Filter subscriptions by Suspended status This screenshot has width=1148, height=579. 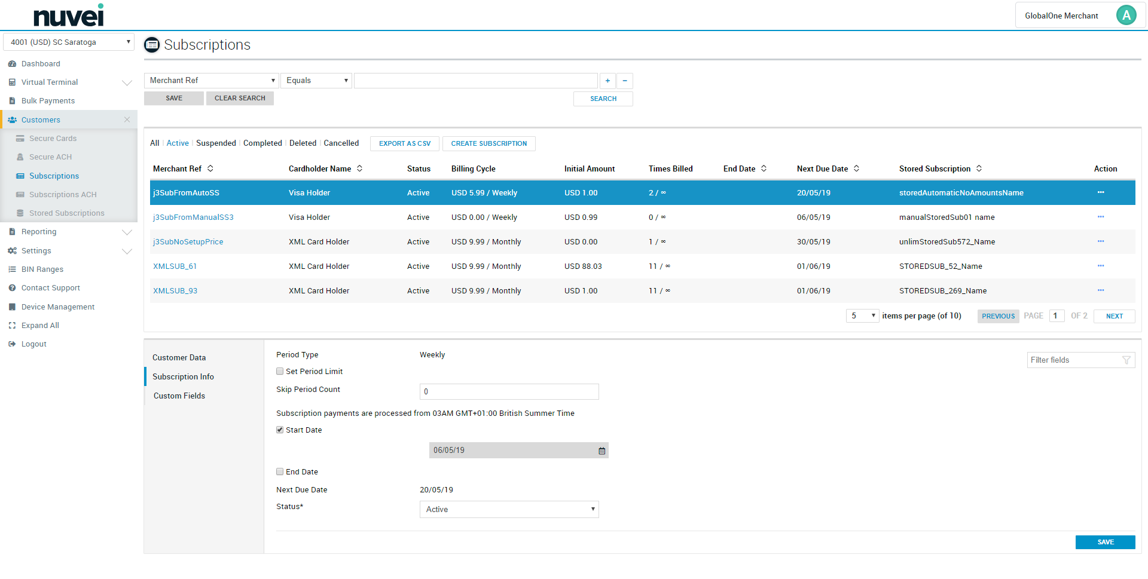216,143
